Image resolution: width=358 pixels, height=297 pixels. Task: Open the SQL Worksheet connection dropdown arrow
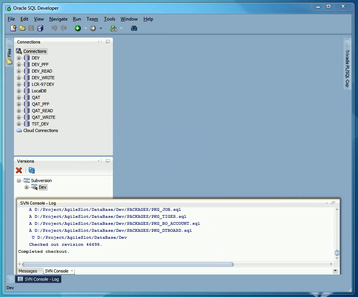[121, 28]
